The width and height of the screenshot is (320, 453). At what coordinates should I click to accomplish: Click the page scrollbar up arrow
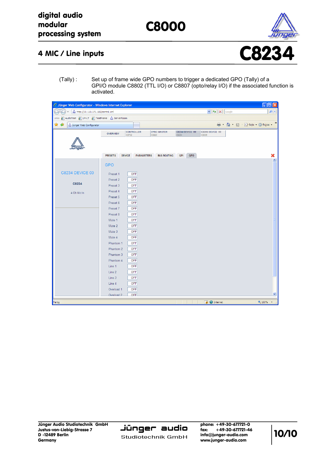[274, 160]
